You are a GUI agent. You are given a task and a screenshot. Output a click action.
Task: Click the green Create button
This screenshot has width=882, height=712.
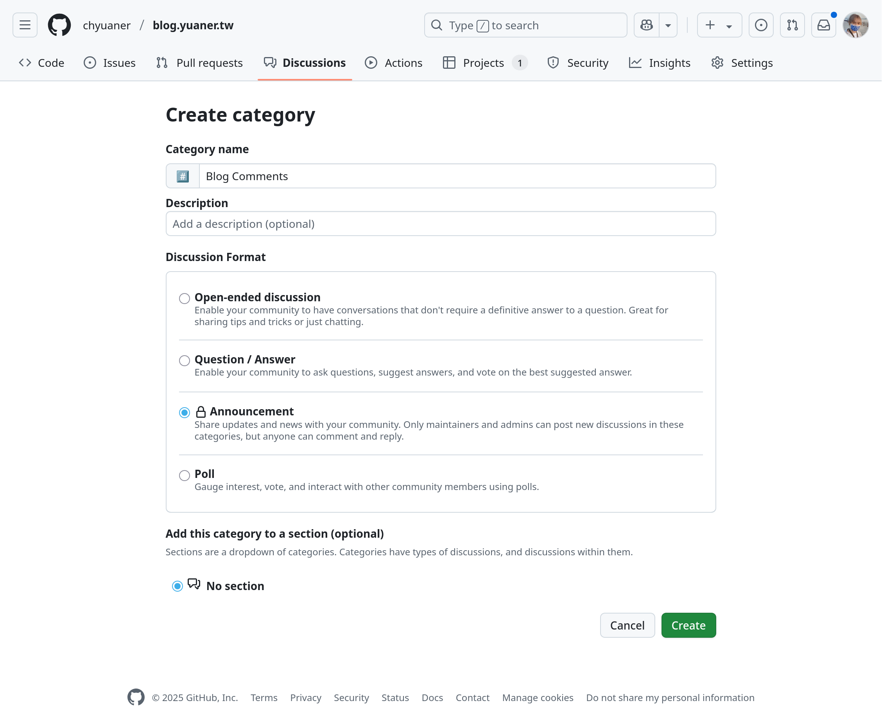point(688,625)
